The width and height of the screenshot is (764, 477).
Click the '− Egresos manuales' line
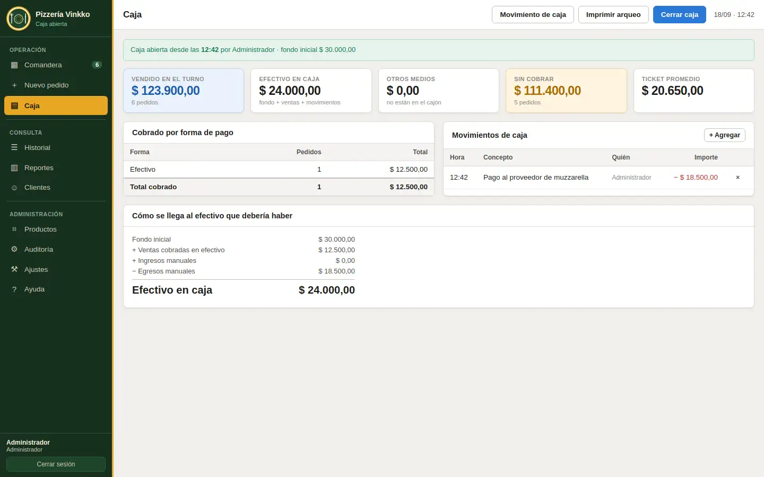pos(244,271)
